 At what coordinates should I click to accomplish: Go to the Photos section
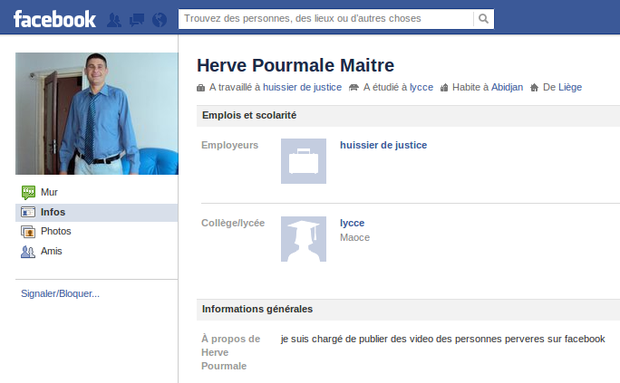pos(55,232)
